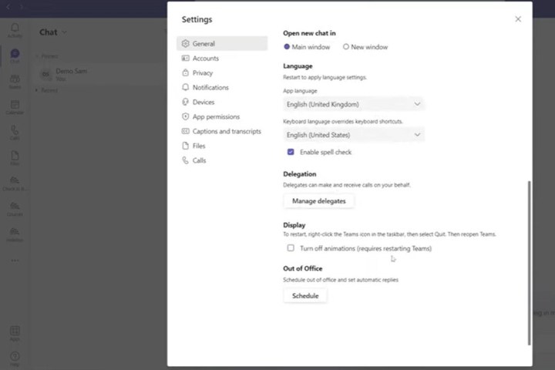Click the settings dialog vertical scrollbar
The width and height of the screenshot is (555, 370).
(x=529, y=262)
